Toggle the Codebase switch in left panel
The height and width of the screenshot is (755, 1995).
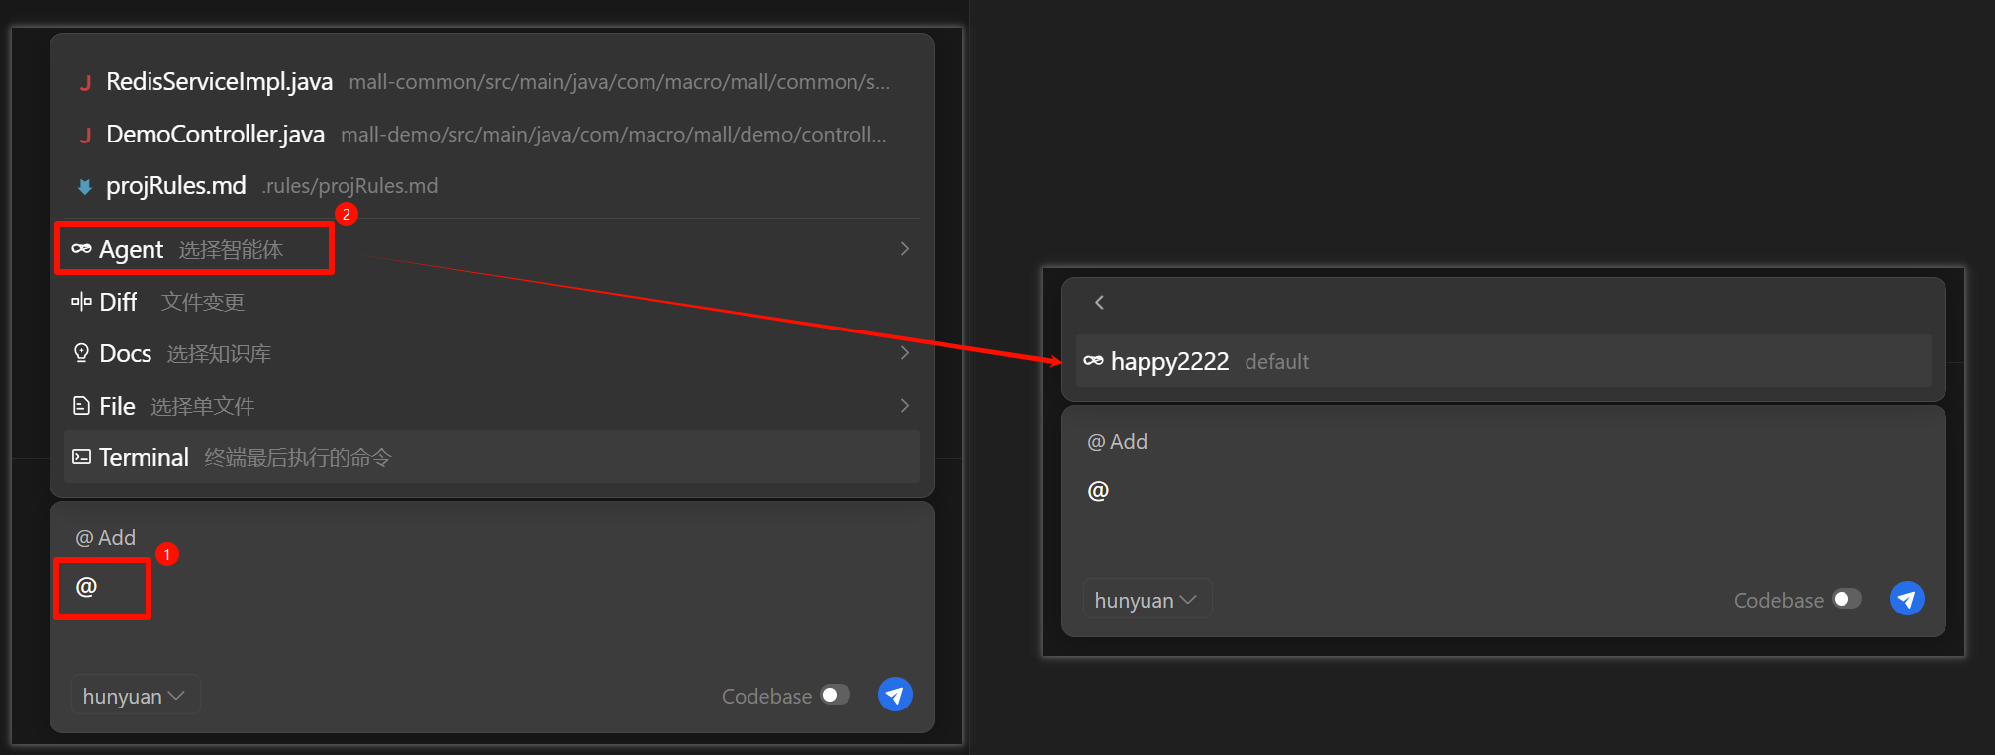(x=836, y=695)
